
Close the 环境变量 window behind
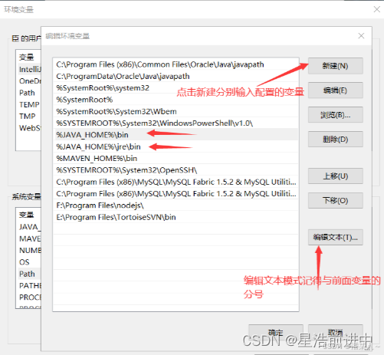[377, 9]
